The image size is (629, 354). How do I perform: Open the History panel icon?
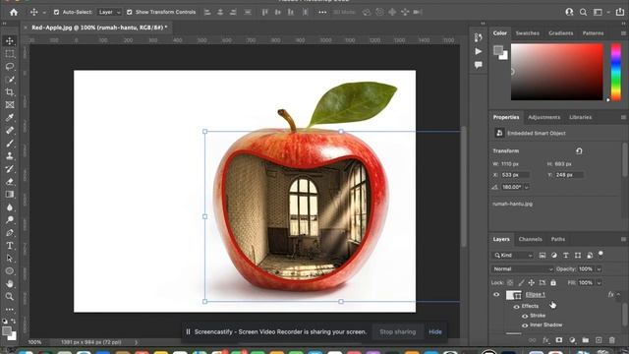[479, 37]
